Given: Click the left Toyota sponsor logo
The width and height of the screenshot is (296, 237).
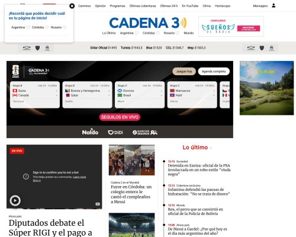Looking at the screenshot, I should tap(47, 48).
